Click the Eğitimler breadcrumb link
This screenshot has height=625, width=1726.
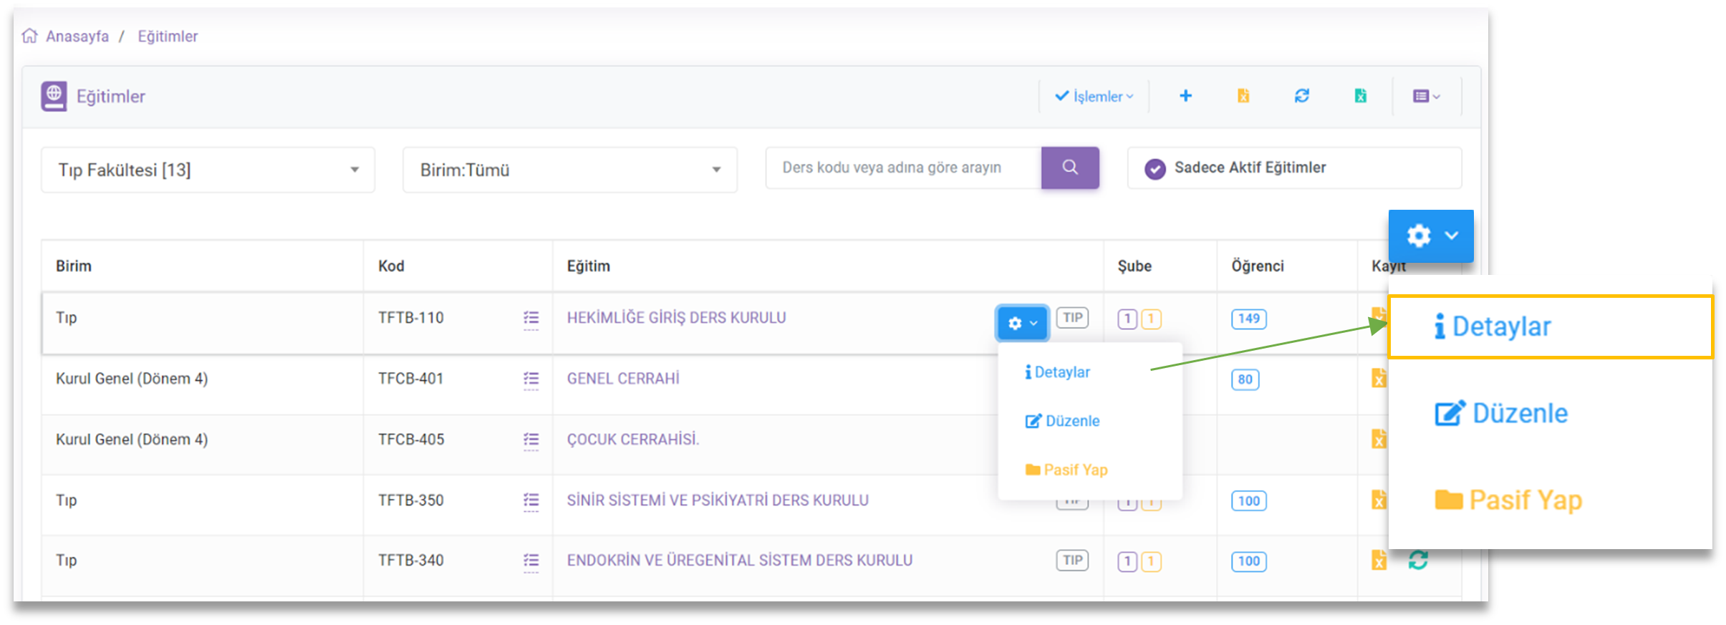168,37
